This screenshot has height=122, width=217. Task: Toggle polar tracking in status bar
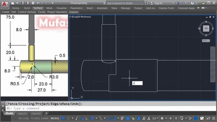click(92, 118)
